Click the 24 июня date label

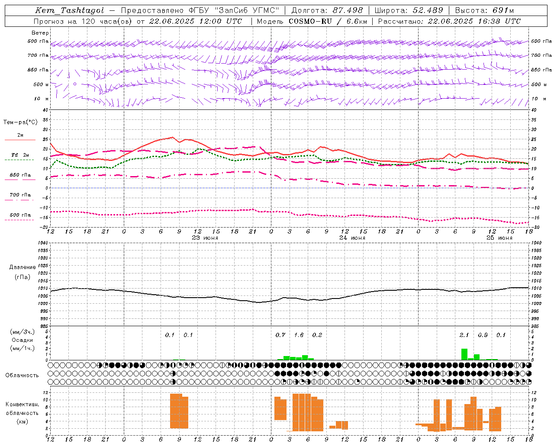(352, 238)
